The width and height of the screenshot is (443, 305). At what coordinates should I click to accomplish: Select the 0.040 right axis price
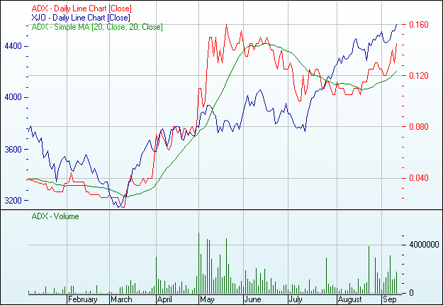point(419,178)
